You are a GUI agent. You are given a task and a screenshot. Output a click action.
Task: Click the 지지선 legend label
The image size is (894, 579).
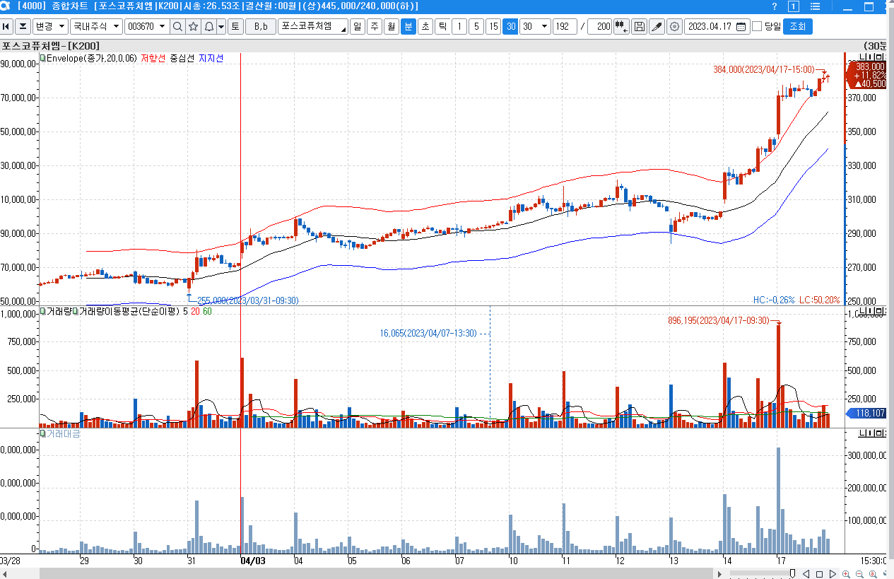tap(211, 59)
